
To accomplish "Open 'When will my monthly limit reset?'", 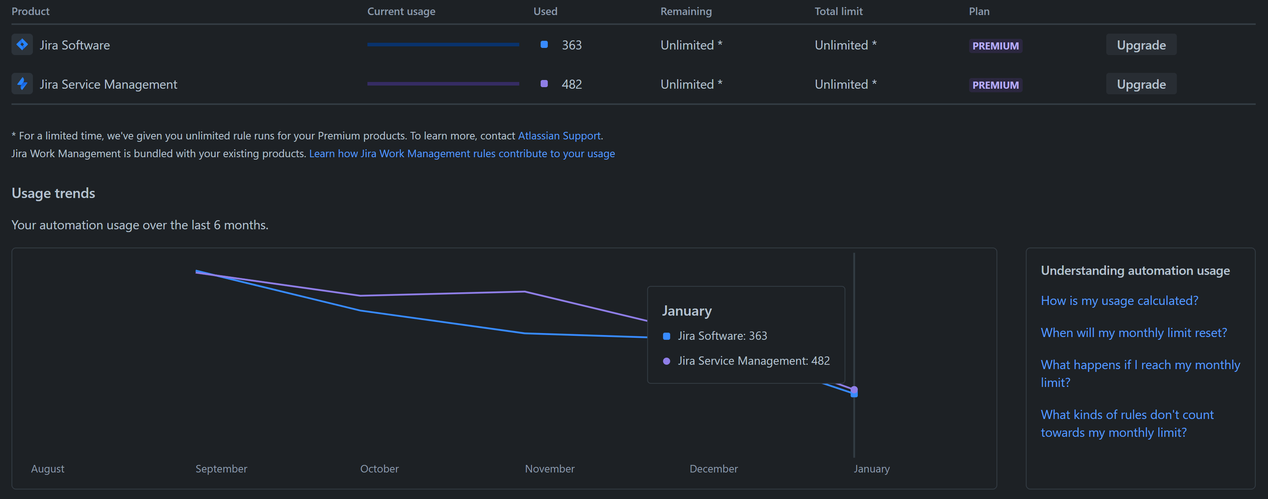I will (x=1133, y=333).
